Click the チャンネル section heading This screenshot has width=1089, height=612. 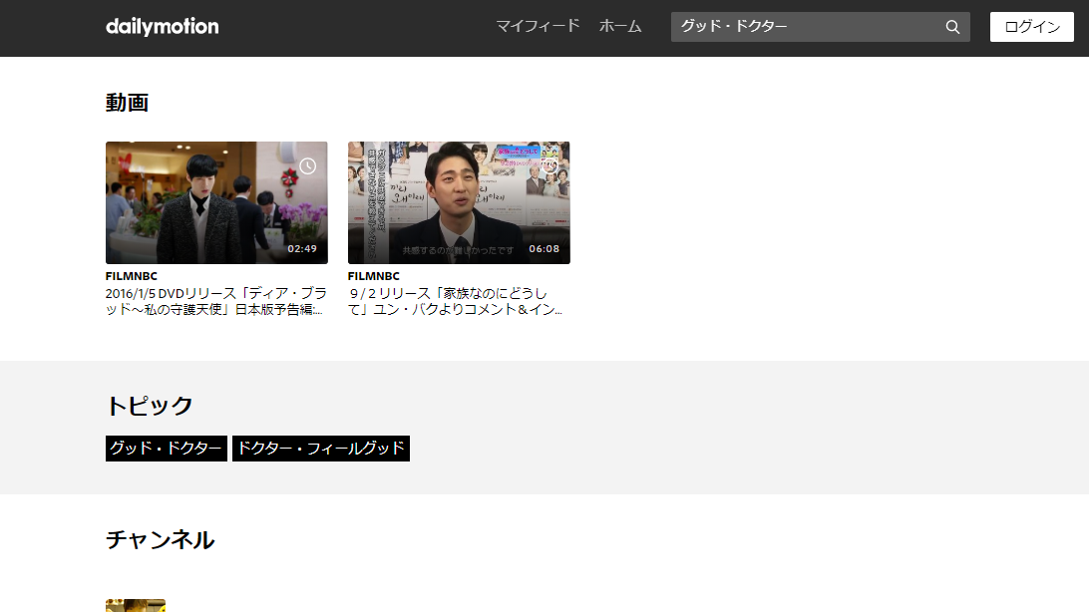[160, 539]
